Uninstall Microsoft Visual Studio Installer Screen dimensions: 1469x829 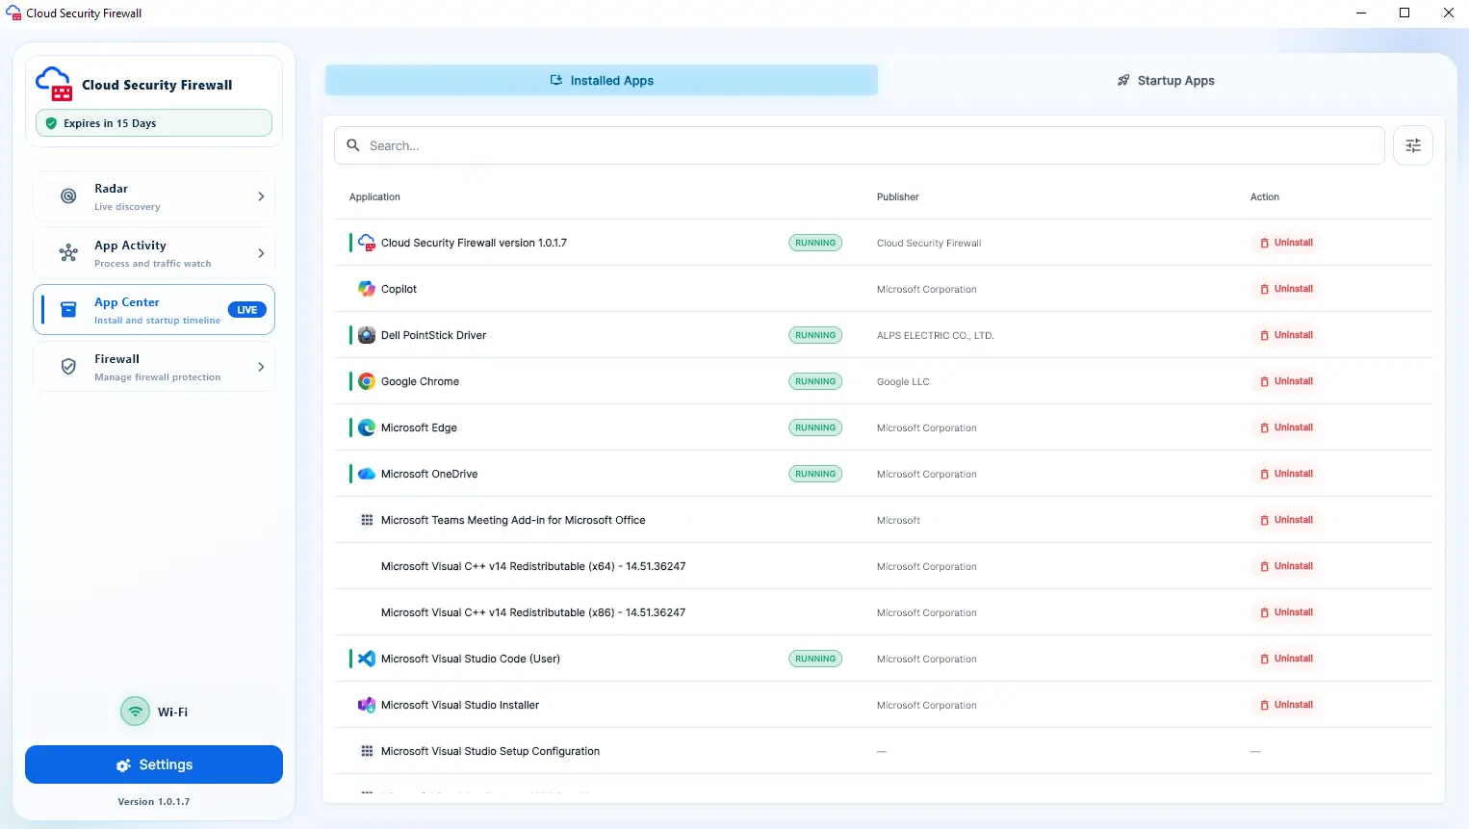point(1286,705)
